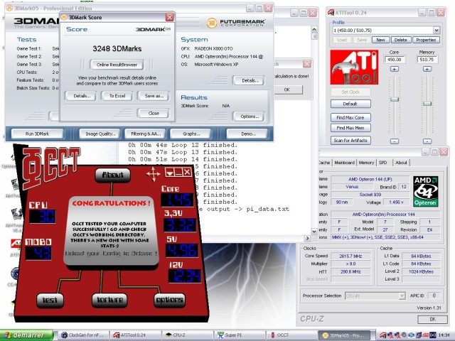Viewport: 455px width, 341px height.
Task: Open the demarrer Start button
Action: 27,335
